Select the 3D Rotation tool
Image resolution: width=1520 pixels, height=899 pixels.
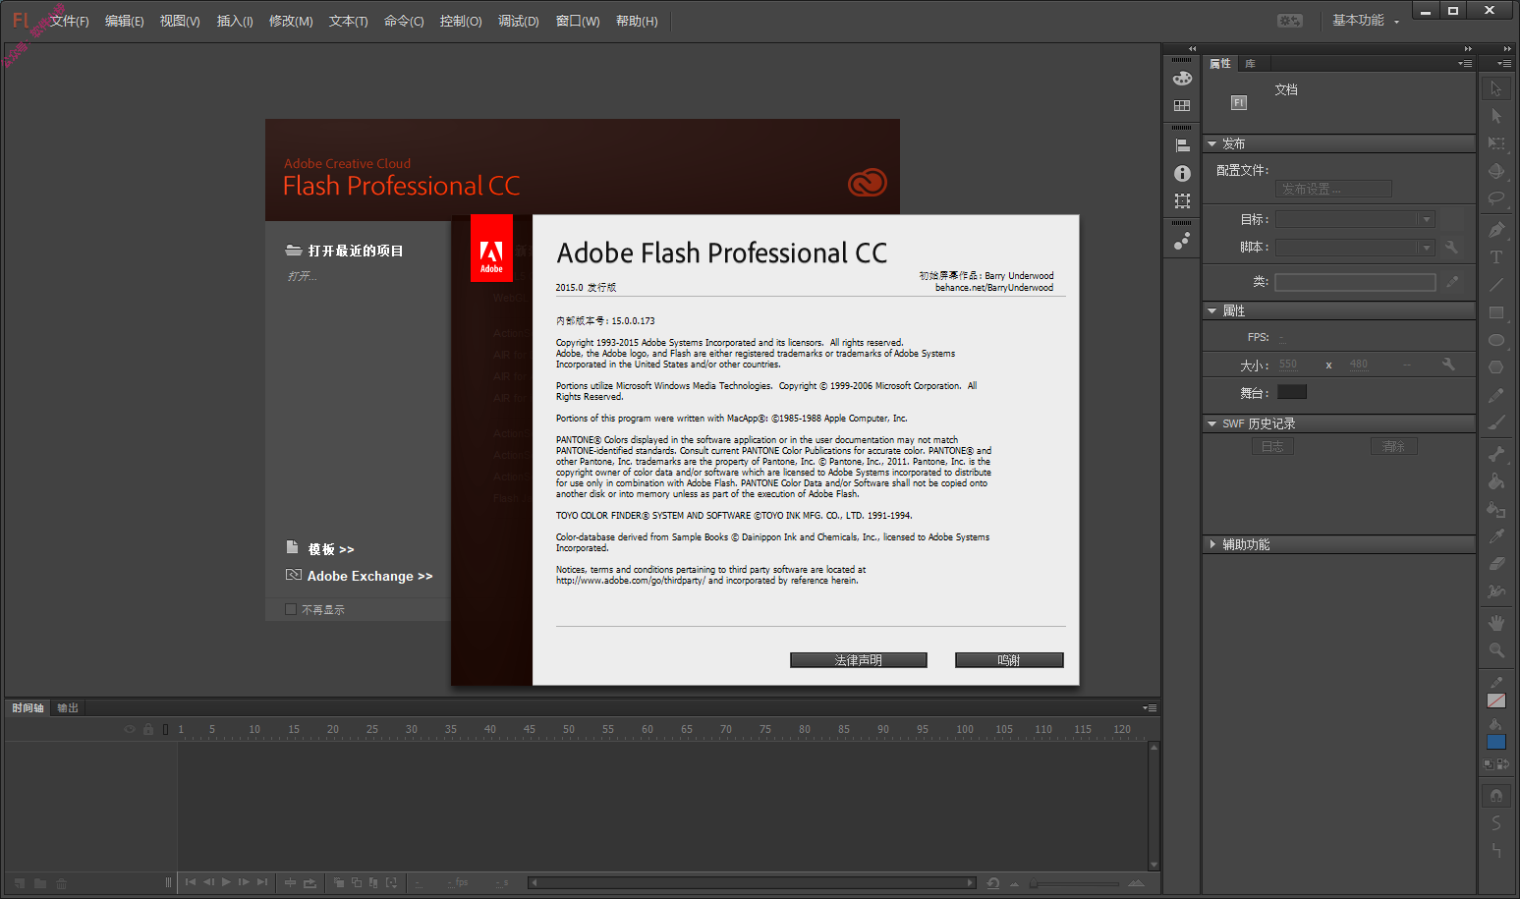tap(1495, 171)
